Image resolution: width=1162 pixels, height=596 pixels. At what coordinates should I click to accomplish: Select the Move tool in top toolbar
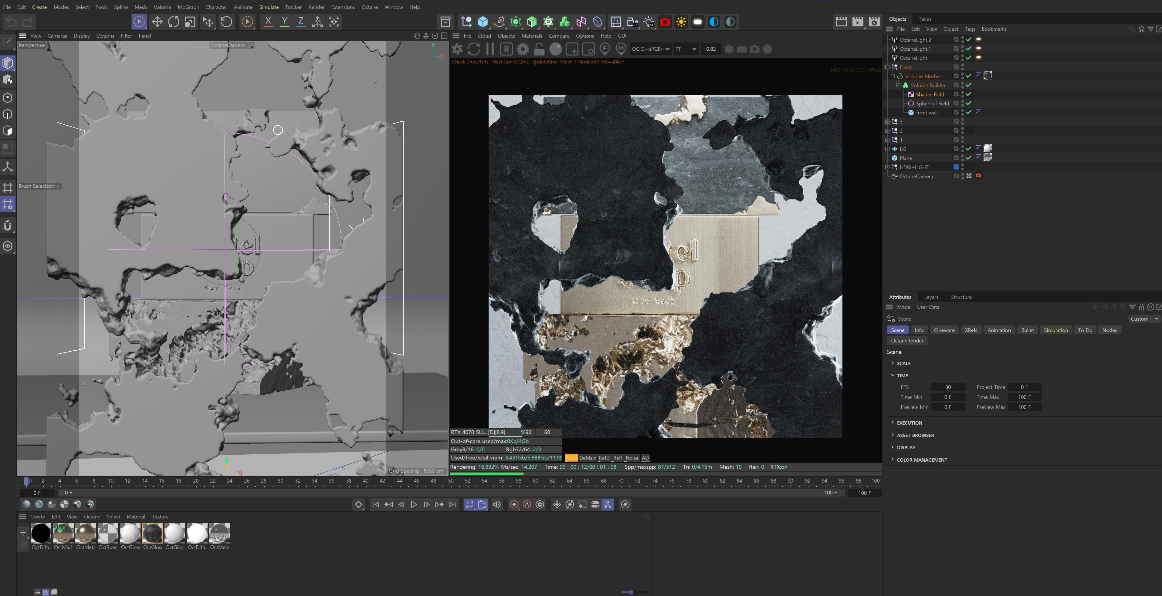[157, 22]
